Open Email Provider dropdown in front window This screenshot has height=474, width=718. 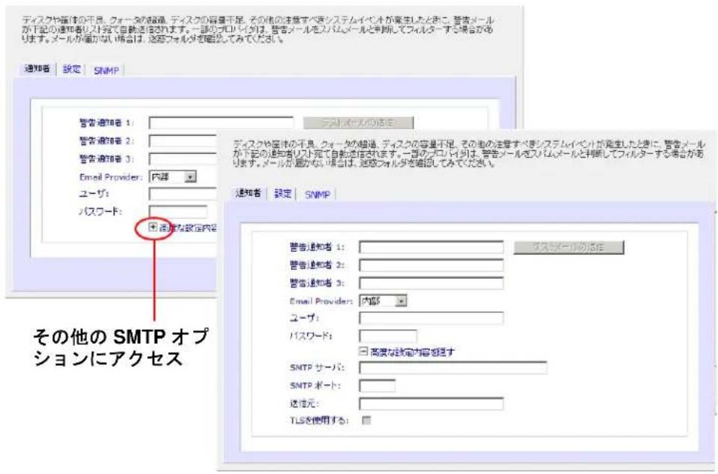pyautogui.click(x=383, y=301)
